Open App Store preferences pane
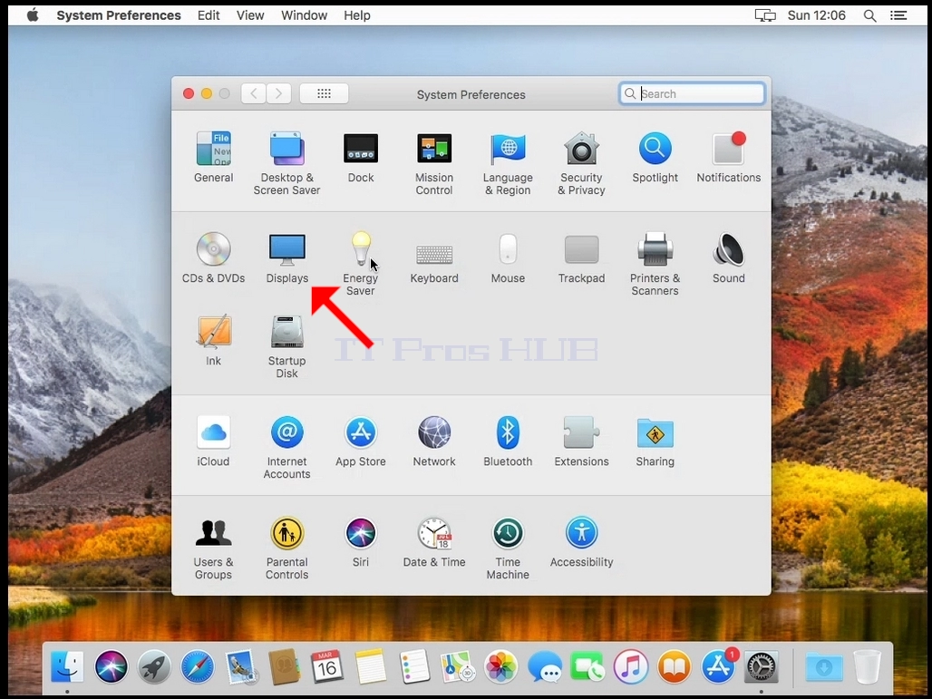 coord(361,441)
